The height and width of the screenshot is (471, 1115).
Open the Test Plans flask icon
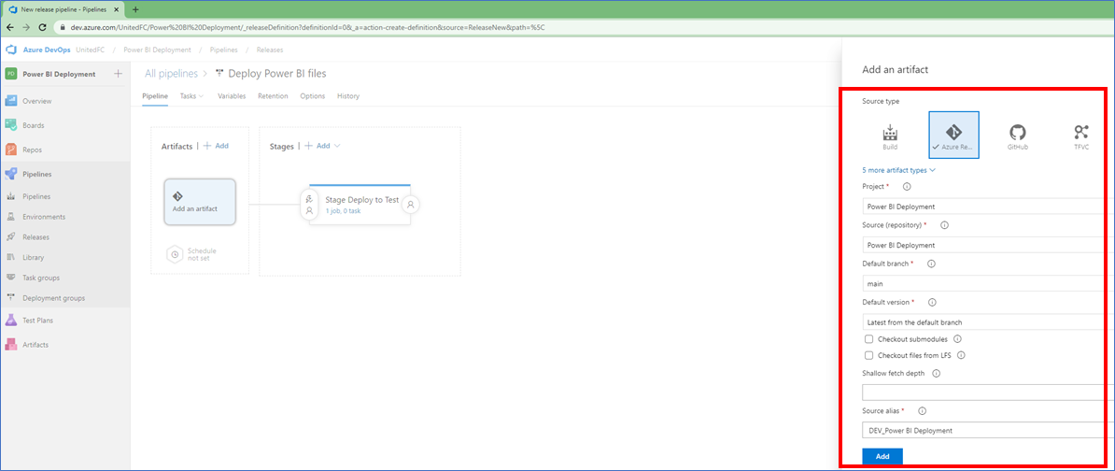(10, 321)
